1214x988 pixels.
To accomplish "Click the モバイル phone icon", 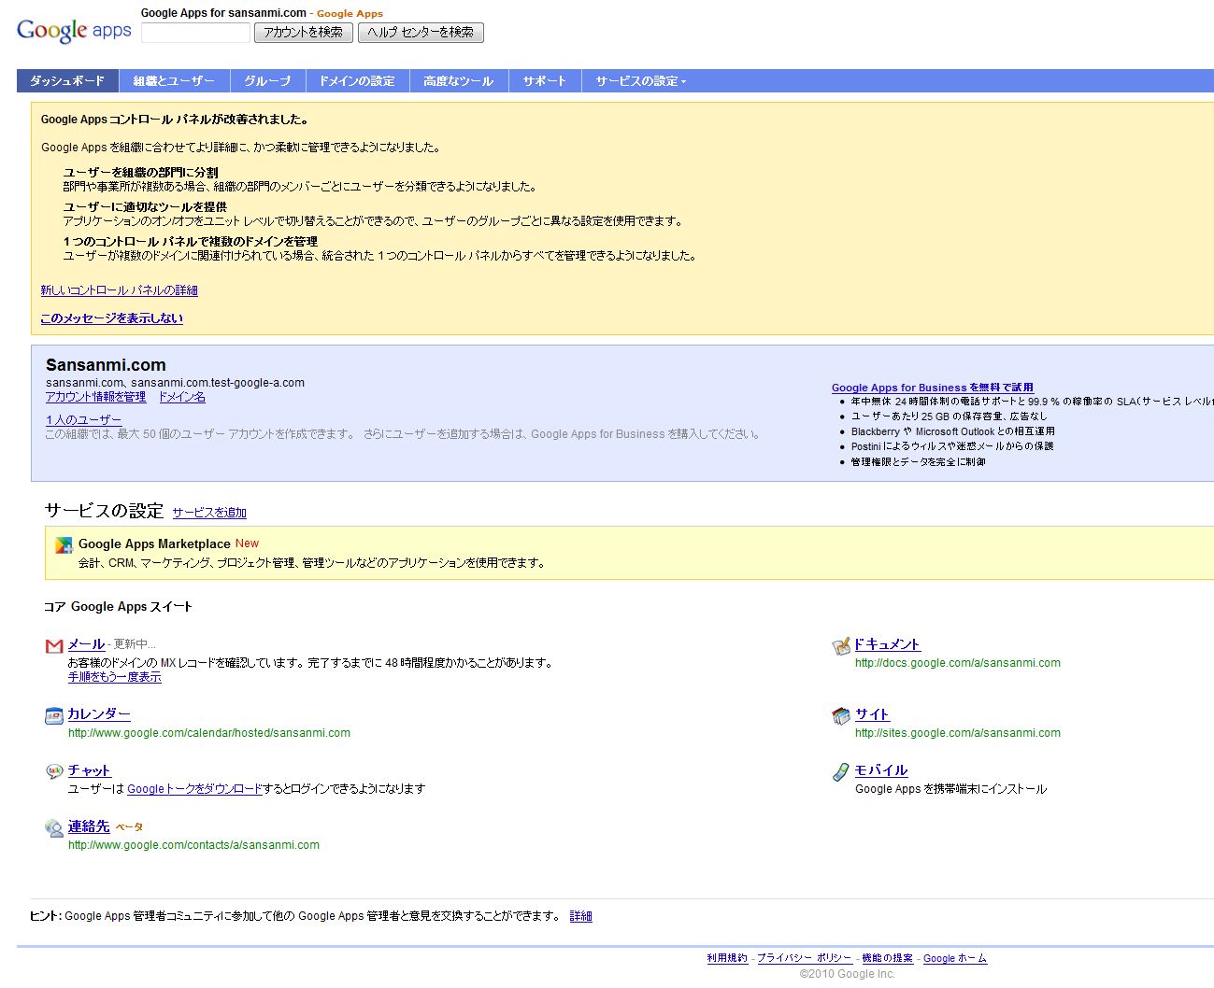I will [841, 771].
